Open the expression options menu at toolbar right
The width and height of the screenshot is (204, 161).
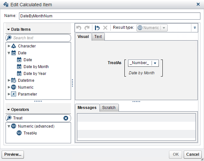195,28
